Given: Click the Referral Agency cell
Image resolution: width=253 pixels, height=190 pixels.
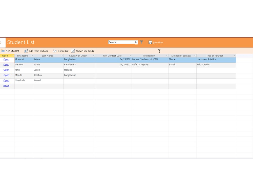Looking at the screenshot, I should [150, 65].
